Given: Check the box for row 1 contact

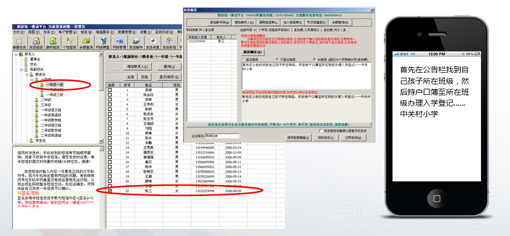Looking at the screenshot, I should [110, 90].
